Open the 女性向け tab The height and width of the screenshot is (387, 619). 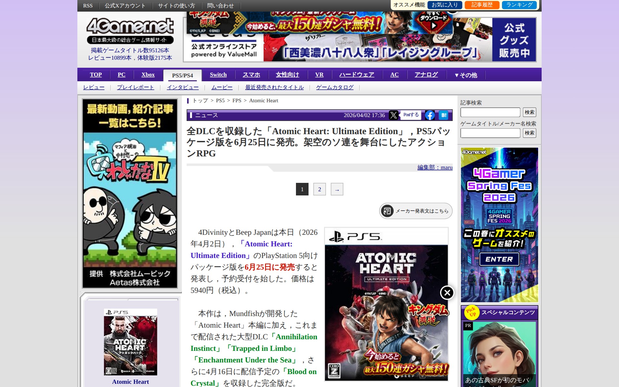288,74
